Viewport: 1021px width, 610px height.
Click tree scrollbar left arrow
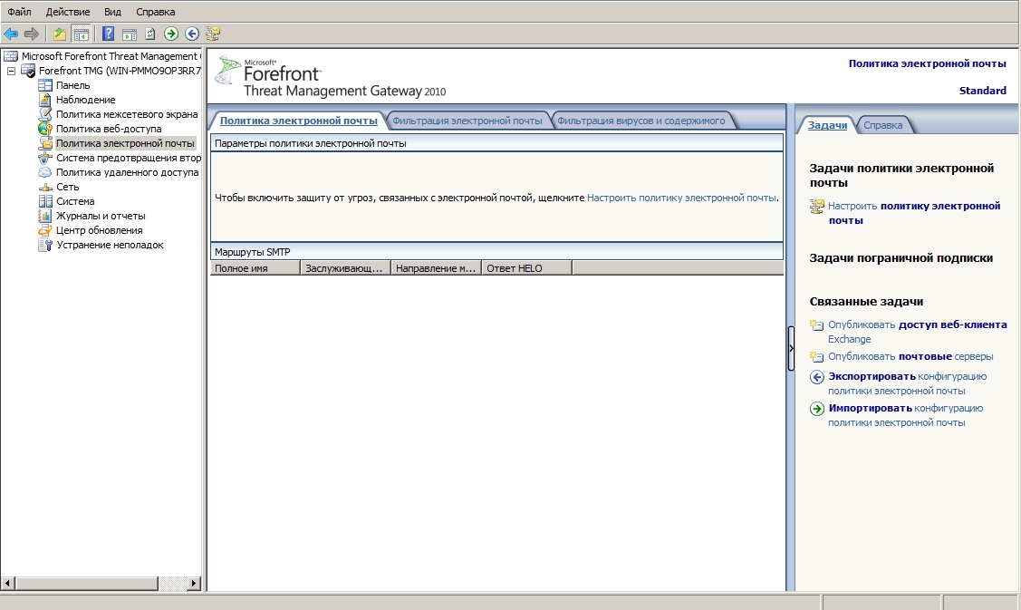[x=8, y=584]
